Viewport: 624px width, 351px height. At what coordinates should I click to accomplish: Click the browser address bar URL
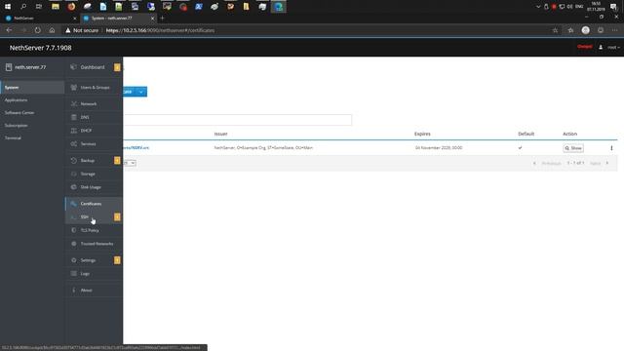[x=160, y=30]
